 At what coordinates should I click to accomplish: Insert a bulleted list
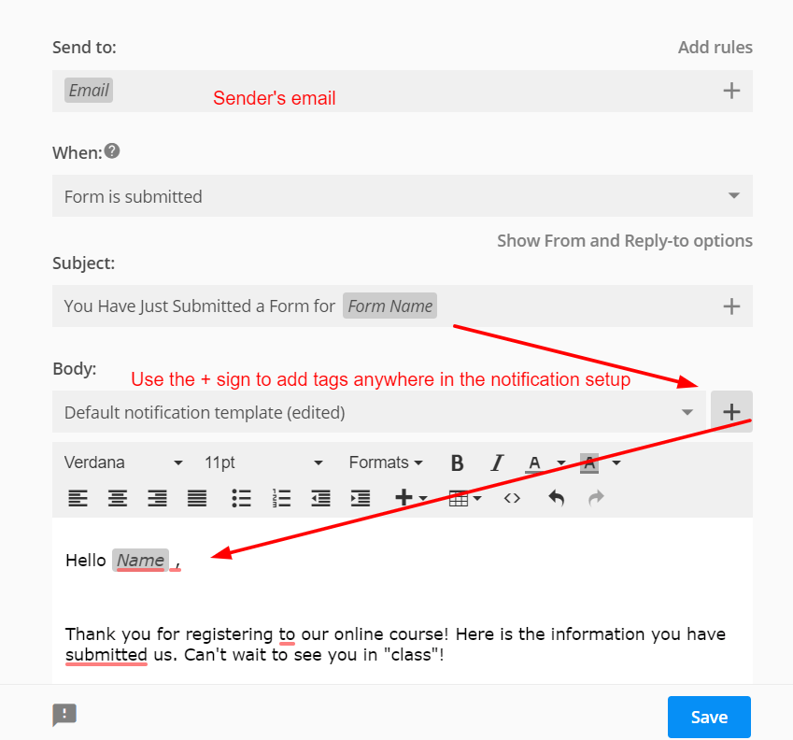[241, 498]
